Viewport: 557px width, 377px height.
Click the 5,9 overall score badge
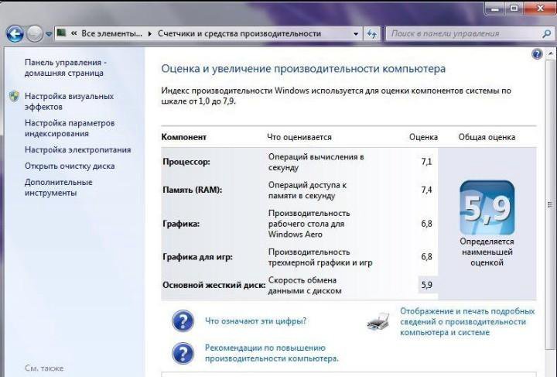487,208
